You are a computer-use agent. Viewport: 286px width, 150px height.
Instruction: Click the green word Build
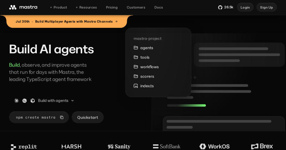[14, 65]
